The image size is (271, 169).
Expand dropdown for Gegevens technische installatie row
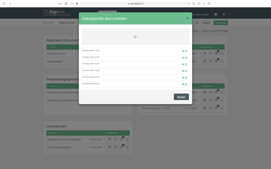point(127,139)
